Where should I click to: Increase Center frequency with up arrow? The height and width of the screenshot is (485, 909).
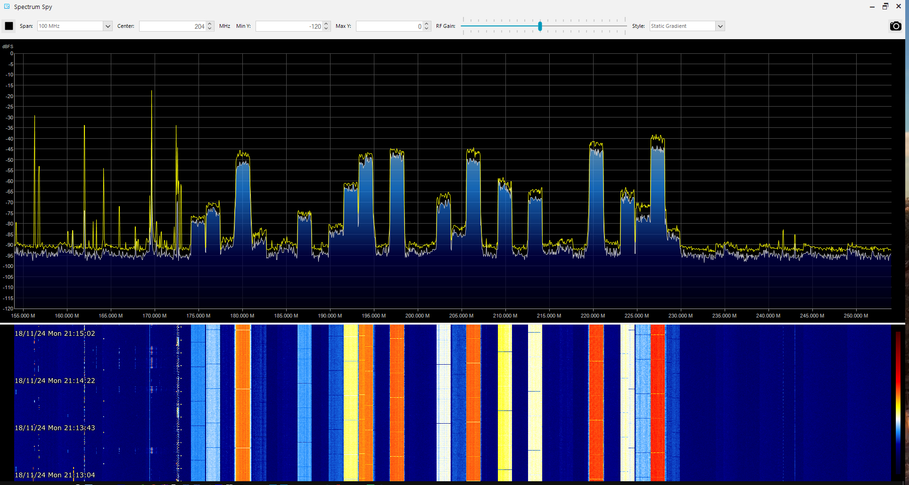[210, 24]
